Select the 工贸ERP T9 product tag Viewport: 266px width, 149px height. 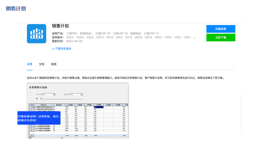(x=103, y=34)
